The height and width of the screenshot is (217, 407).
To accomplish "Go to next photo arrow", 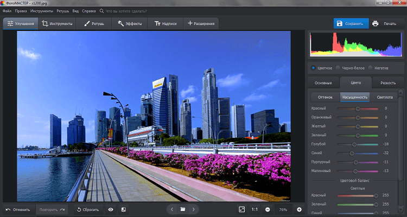I will coord(194,209).
